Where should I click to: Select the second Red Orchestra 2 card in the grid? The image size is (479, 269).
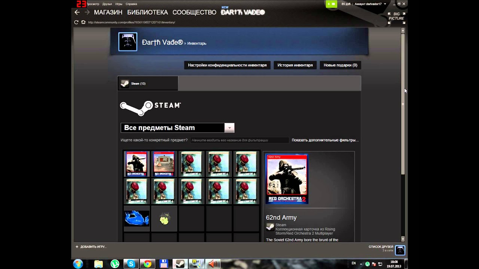pyautogui.click(x=164, y=164)
